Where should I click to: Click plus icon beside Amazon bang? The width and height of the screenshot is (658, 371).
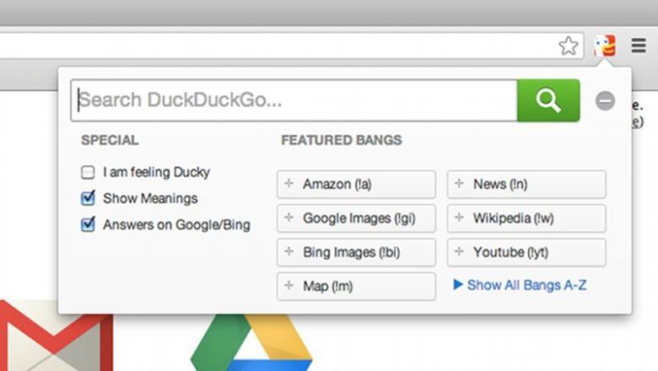pos(289,183)
